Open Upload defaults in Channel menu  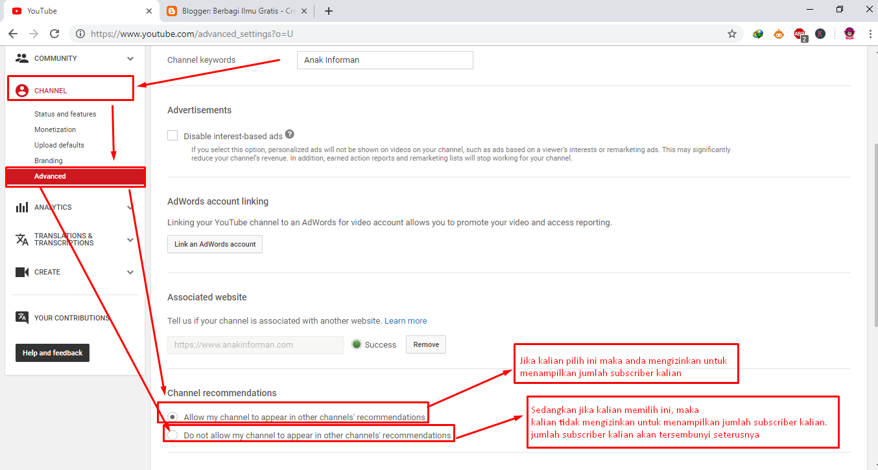pos(59,145)
